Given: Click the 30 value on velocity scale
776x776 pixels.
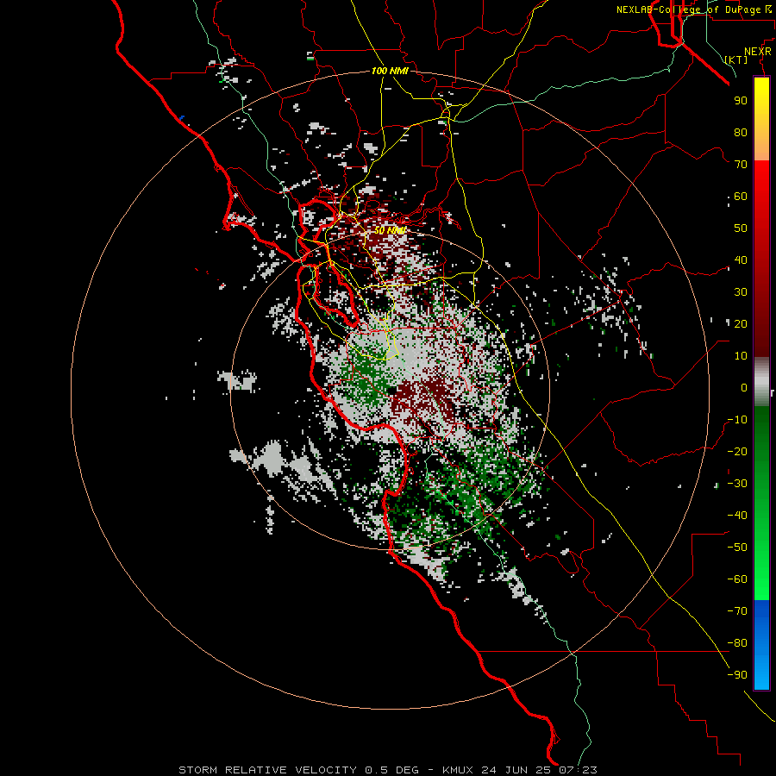Looking at the screenshot, I should (x=741, y=292).
